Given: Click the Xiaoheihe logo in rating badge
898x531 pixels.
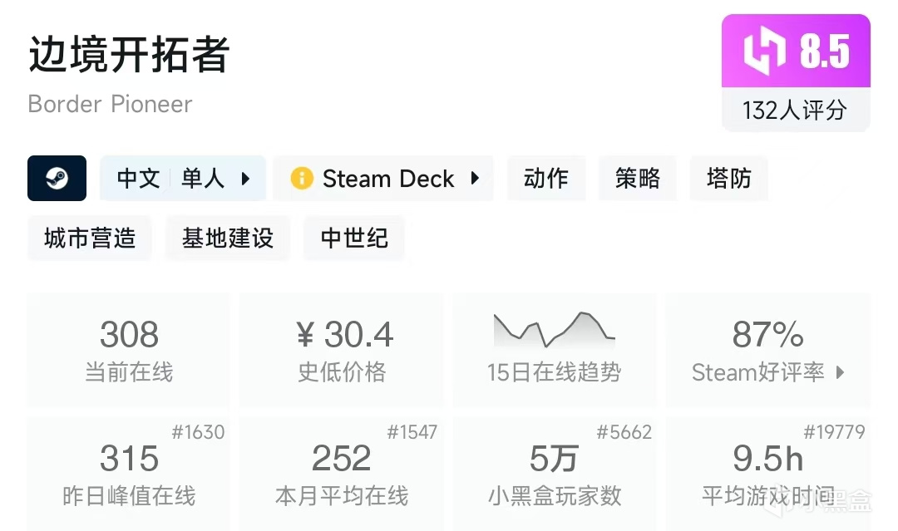Looking at the screenshot, I should click(763, 52).
